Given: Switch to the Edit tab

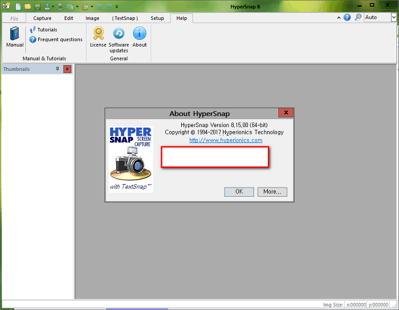Looking at the screenshot, I should click(x=69, y=18).
